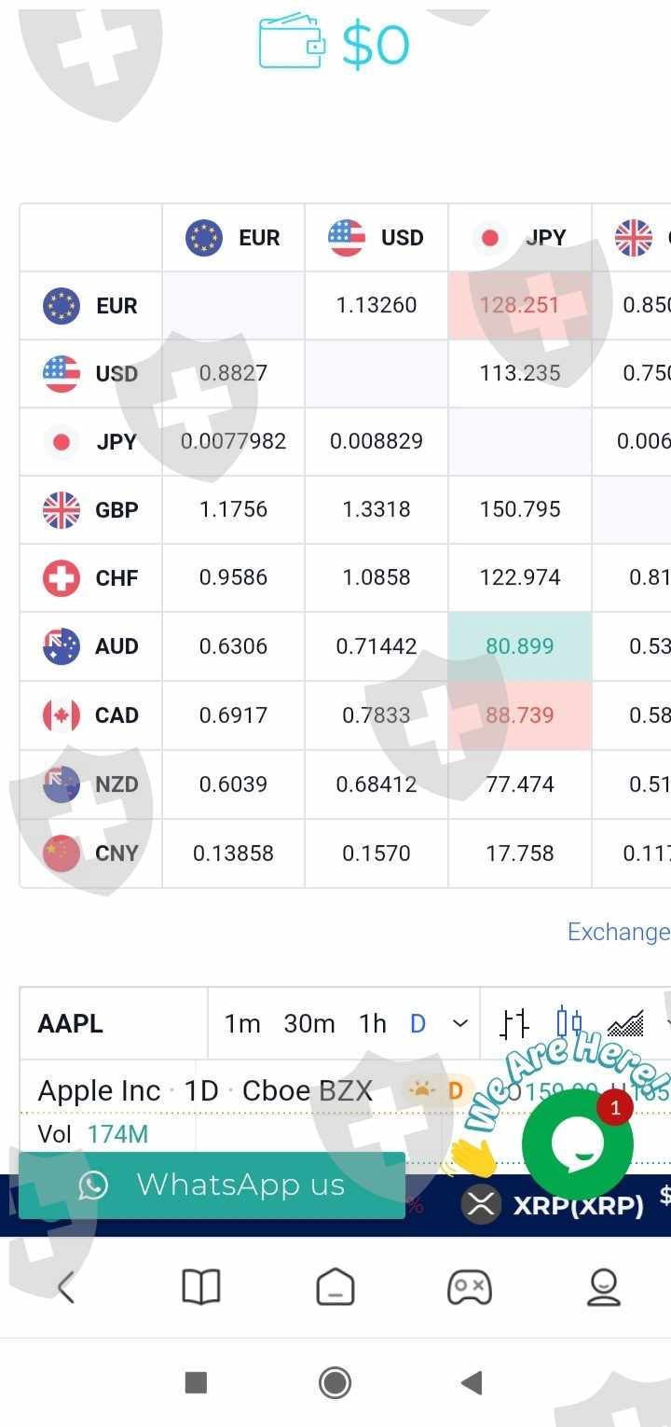Select the 1m chart interval
Viewport: 671px width, 1427px height.
[x=242, y=1023]
